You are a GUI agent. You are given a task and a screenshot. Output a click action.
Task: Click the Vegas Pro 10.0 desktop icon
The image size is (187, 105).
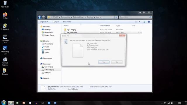(5, 39)
